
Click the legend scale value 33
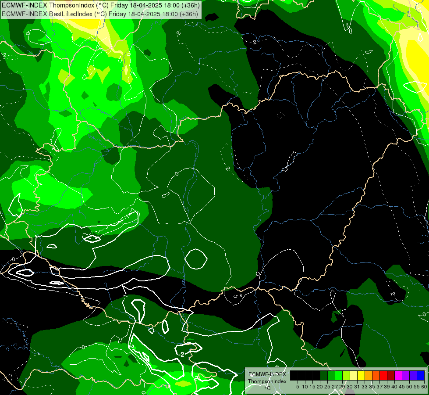(365, 387)
